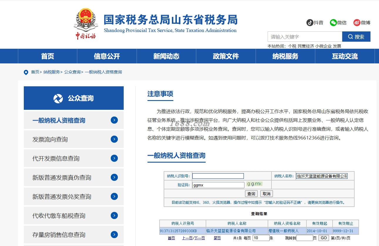The height and width of the screenshot is (246, 379).
Task: Refresh the ggmx captcha image
Action: click(x=254, y=184)
